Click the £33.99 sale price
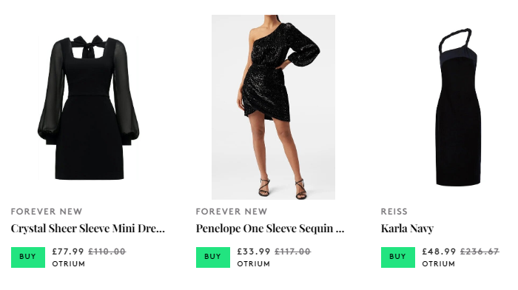 coord(254,252)
